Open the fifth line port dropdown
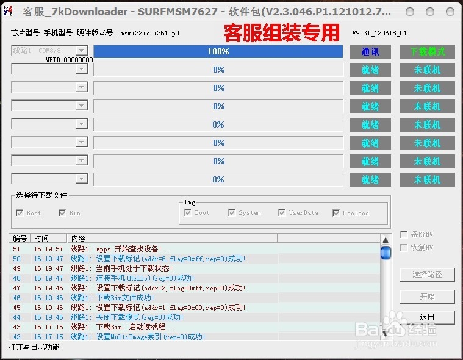 click(x=81, y=124)
